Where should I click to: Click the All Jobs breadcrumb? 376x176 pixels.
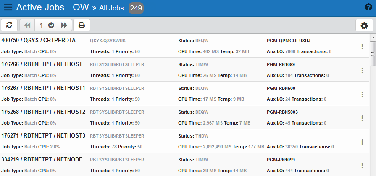click(x=112, y=8)
